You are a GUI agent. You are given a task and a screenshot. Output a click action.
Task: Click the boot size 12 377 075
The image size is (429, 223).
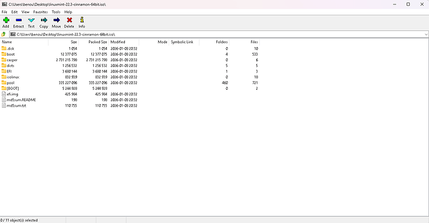(68, 55)
